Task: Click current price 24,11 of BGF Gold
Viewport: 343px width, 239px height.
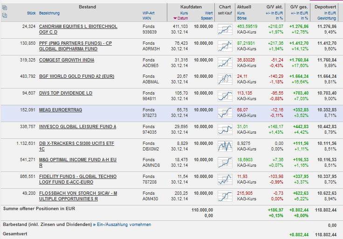Action: point(242,76)
